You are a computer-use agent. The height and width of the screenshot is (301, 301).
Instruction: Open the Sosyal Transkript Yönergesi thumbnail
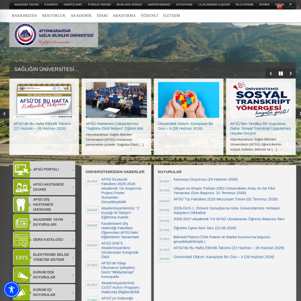tap(261, 100)
